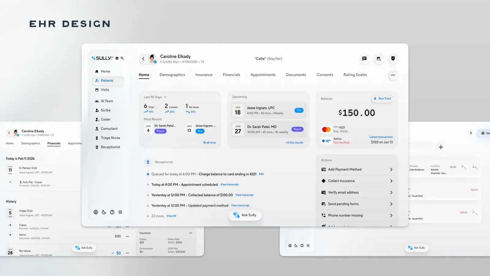Select Patients in the sidebar

108,81
